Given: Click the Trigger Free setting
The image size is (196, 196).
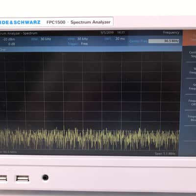Looking at the screenshot, I should pyautogui.click(x=78, y=44).
